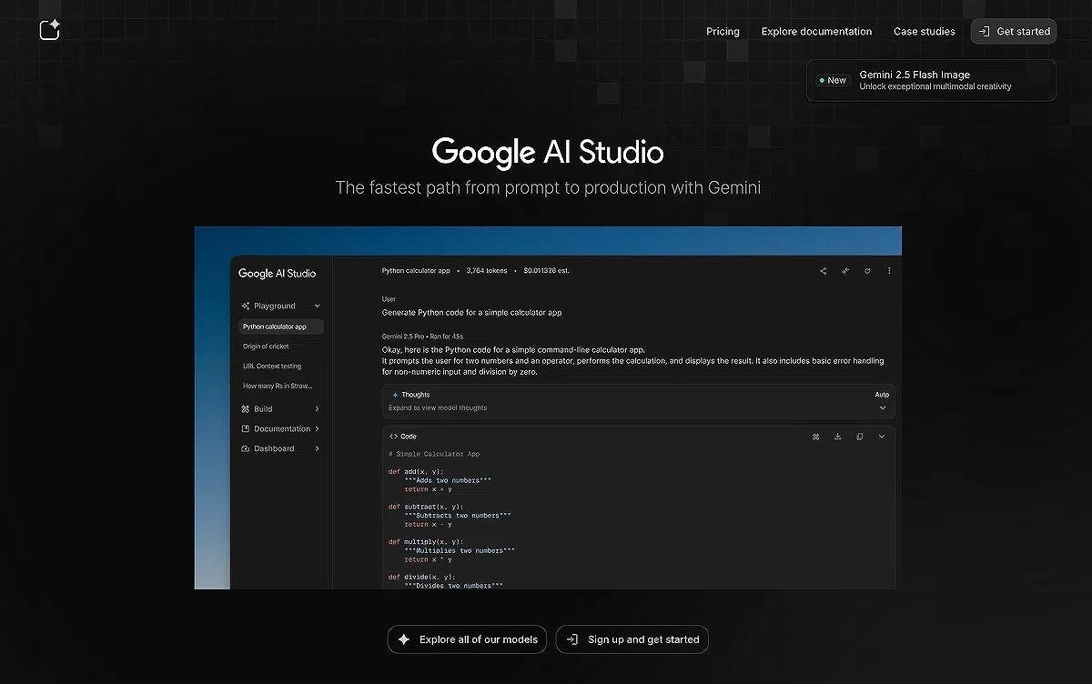This screenshot has width=1092, height=684.
Task: Click Explore all of our models
Action: point(467,639)
